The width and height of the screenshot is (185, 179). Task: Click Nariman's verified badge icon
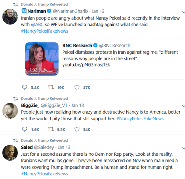pyautogui.click(x=49, y=11)
